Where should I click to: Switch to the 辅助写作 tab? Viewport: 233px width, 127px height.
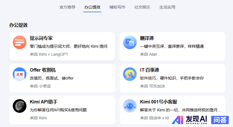point(117,7)
